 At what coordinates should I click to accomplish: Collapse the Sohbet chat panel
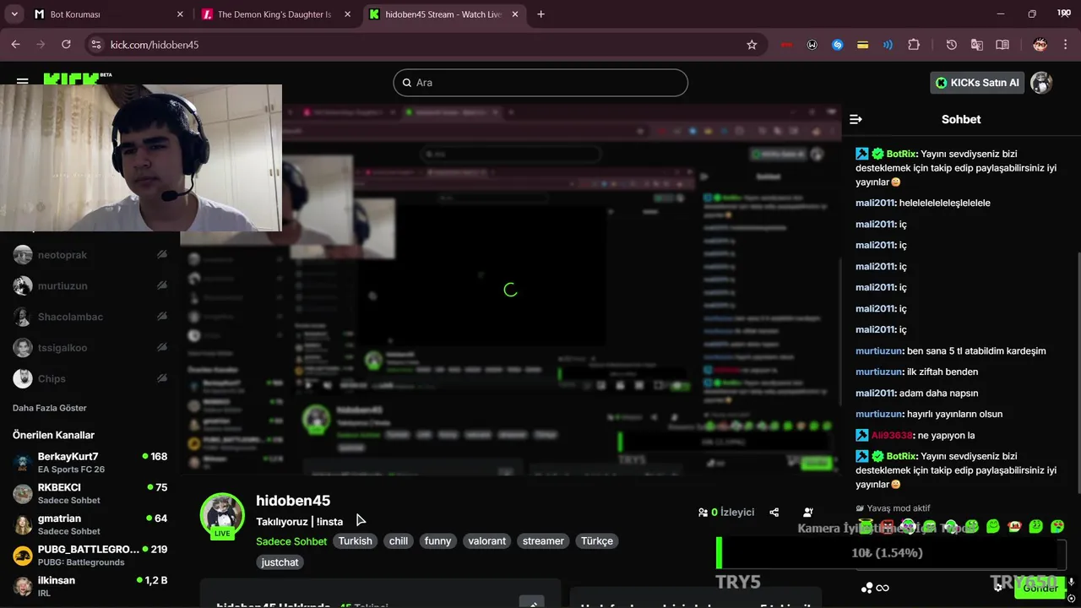856,119
